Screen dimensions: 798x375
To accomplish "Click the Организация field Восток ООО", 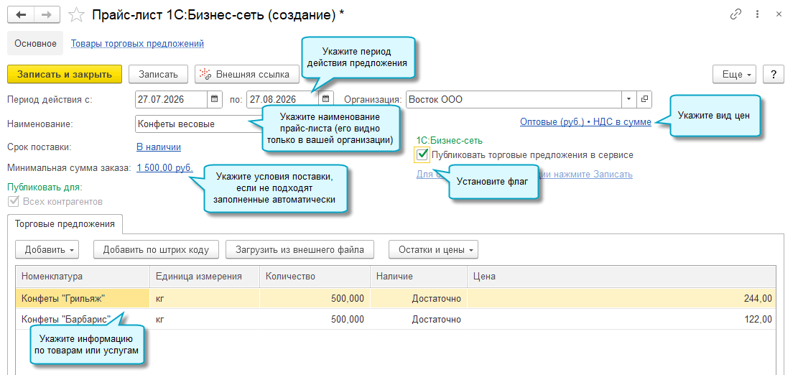I will tap(514, 99).
